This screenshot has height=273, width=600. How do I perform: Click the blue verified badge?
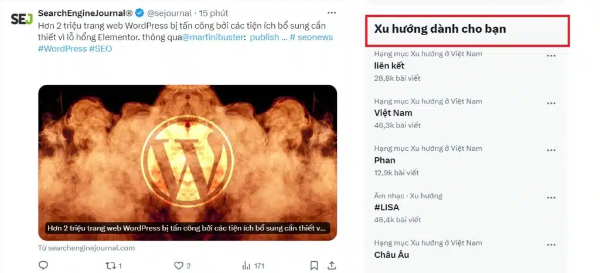[139, 13]
